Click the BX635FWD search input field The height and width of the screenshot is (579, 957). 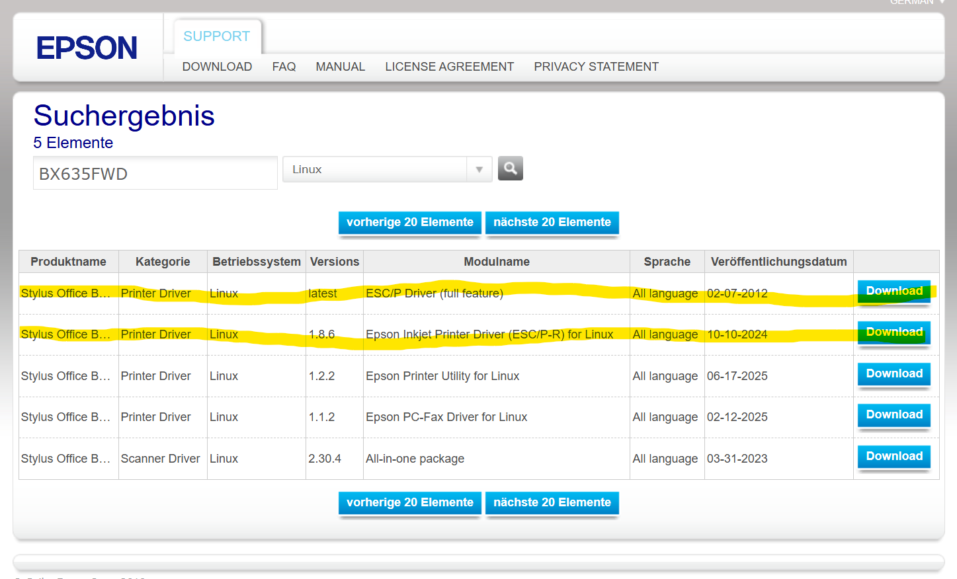tap(155, 173)
